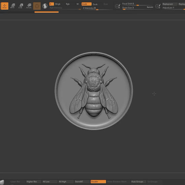Switch to Scale transform mode
Viewport: 185px width, 185px height.
click(x=21, y=6)
